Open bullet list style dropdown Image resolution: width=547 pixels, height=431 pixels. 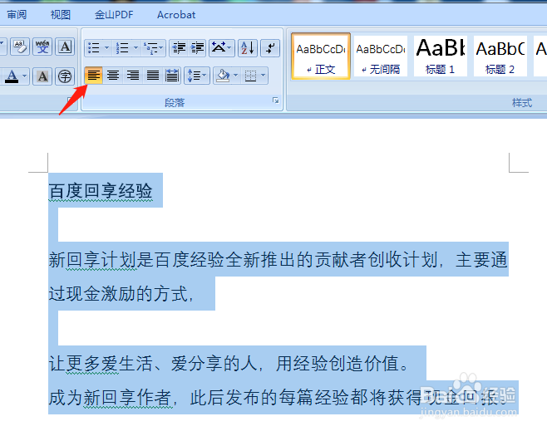(x=106, y=47)
